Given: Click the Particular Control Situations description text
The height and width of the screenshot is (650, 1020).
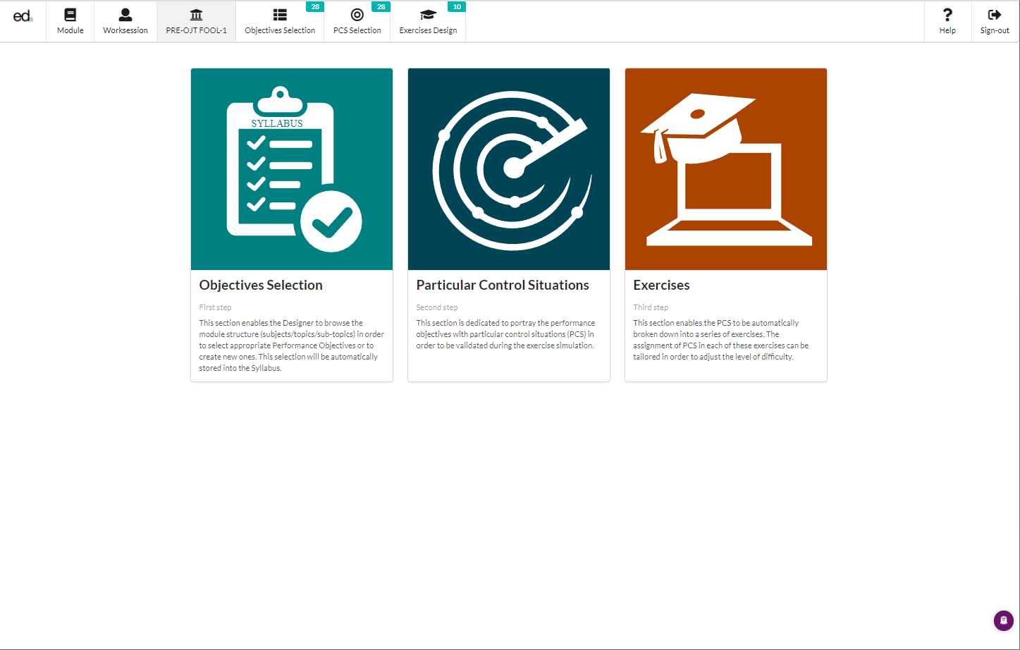Looking at the screenshot, I should [x=505, y=334].
